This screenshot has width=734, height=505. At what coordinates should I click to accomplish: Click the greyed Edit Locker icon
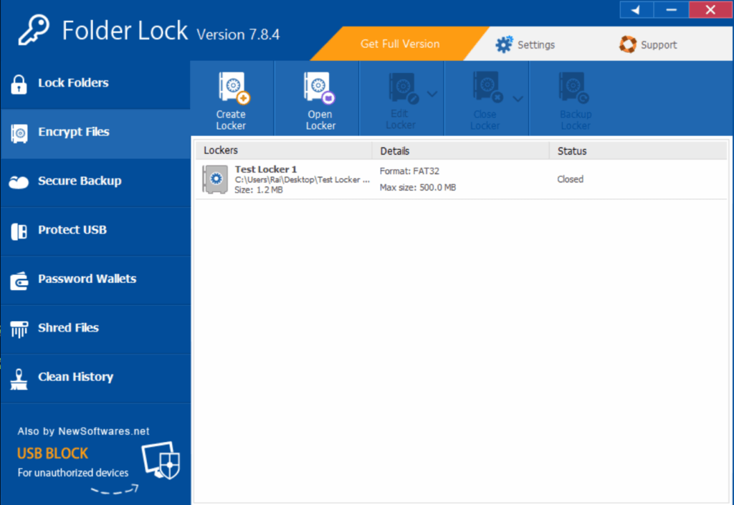coord(404,87)
